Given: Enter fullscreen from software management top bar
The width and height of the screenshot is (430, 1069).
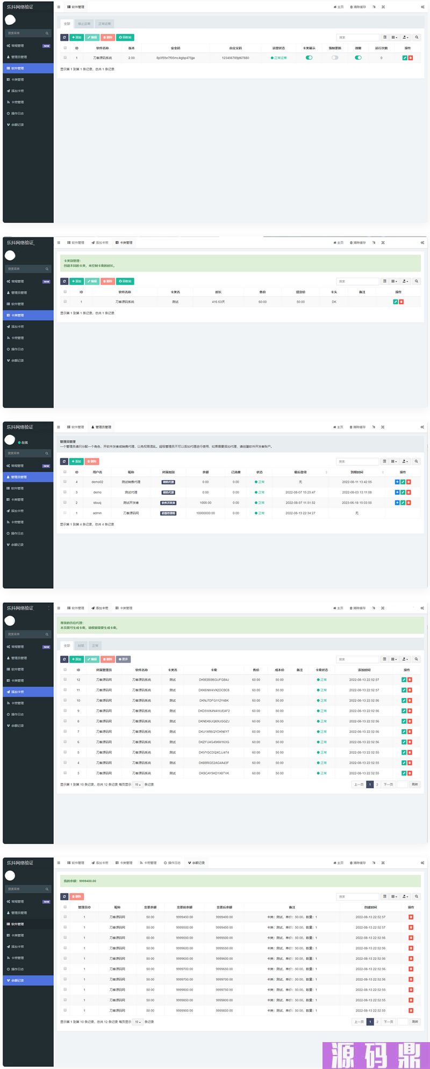Looking at the screenshot, I should pyautogui.click(x=383, y=7).
